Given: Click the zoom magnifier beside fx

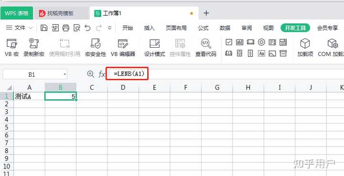Looking at the screenshot, I should pyautogui.click(x=90, y=74).
